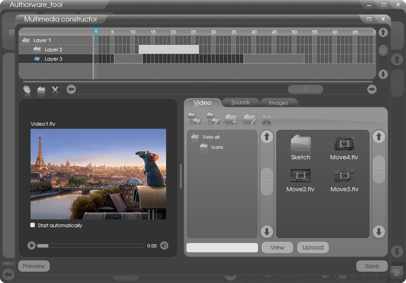Click the video playback progress slider
Viewport: 406px width, 283px height.
coord(90,245)
